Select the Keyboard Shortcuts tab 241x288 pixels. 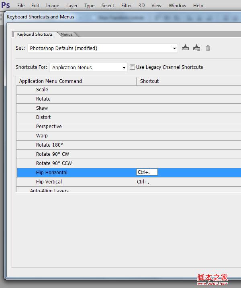coord(35,34)
